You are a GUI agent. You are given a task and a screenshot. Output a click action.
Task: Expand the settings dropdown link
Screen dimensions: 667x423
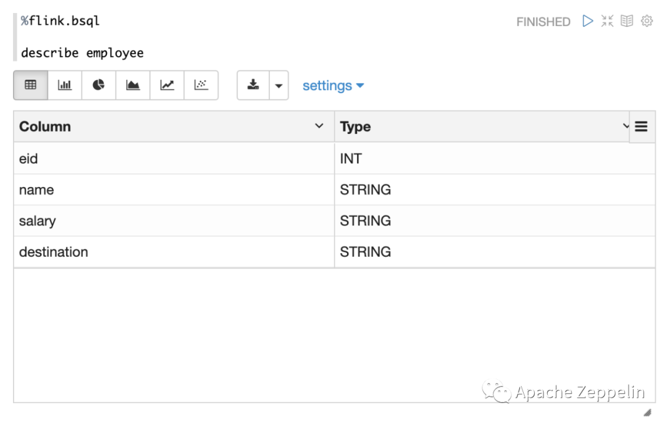pyautogui.click(x=333, y=86)
